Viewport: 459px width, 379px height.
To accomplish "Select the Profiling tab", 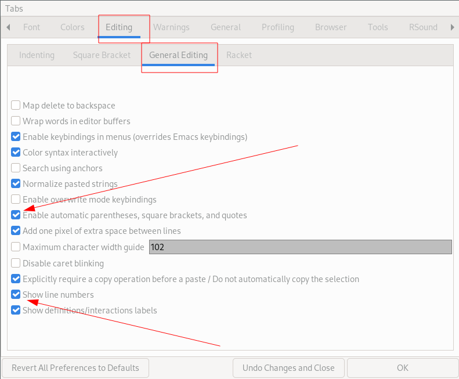I will coord(277,27).
